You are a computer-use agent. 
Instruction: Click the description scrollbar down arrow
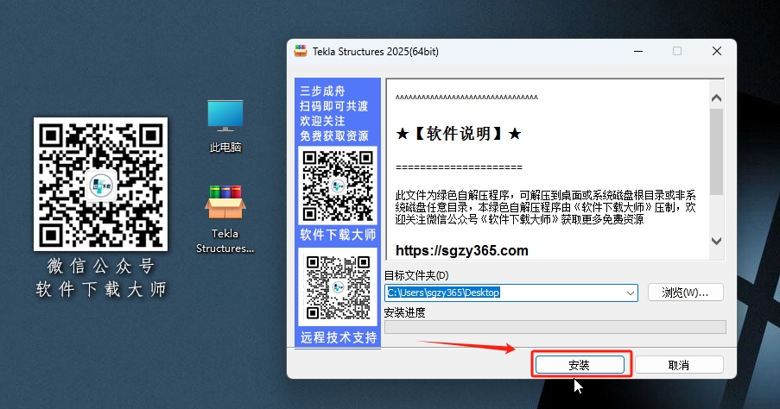716,241
